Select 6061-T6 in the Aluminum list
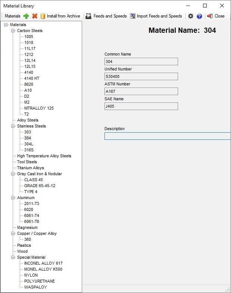The height and width of the screenshot is (293, 231). (32, 221)
